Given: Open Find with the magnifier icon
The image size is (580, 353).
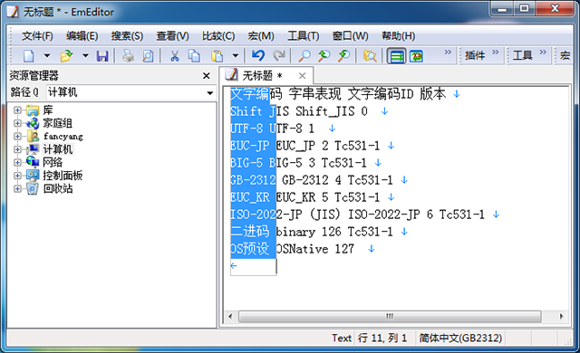Looking at the screenshot, I should point(304,56).
